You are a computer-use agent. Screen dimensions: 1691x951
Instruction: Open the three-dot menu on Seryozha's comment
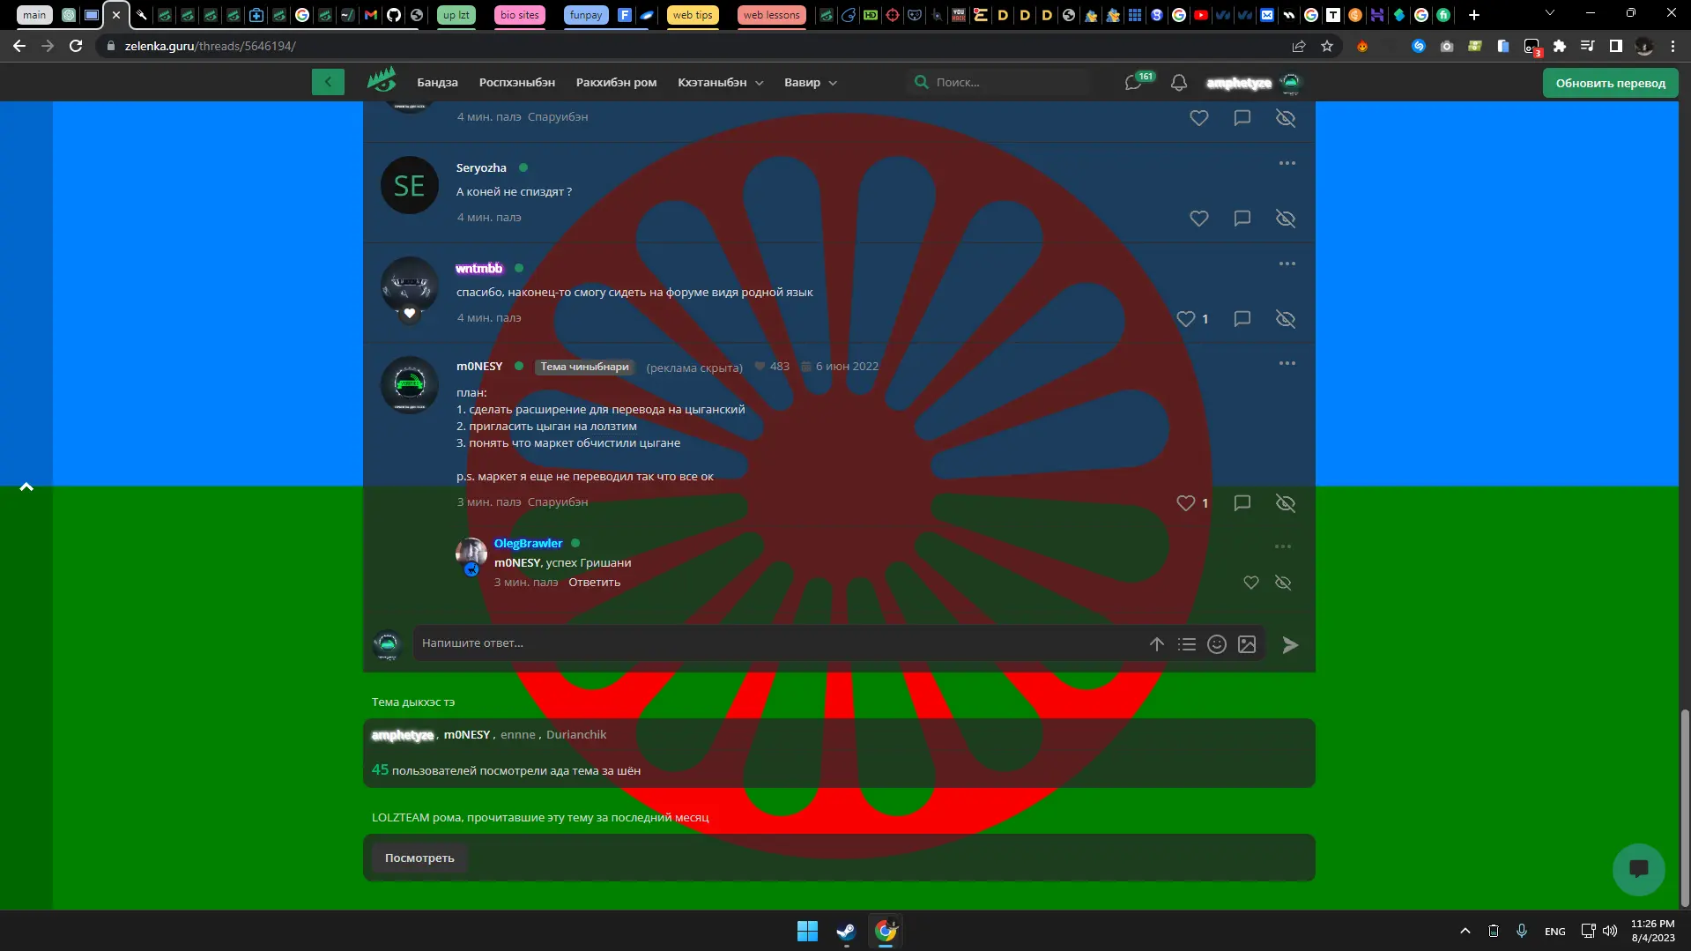(x=1287, y=163)
